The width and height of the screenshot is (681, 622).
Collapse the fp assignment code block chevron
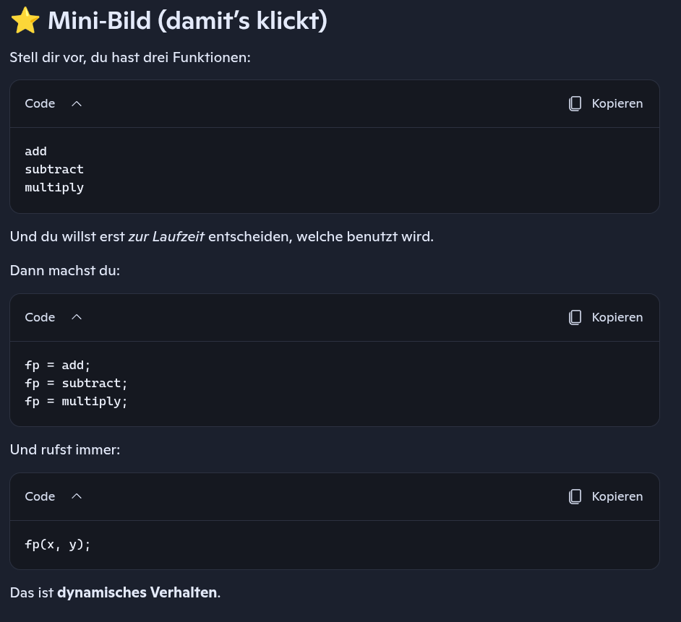tap(77, 317)
